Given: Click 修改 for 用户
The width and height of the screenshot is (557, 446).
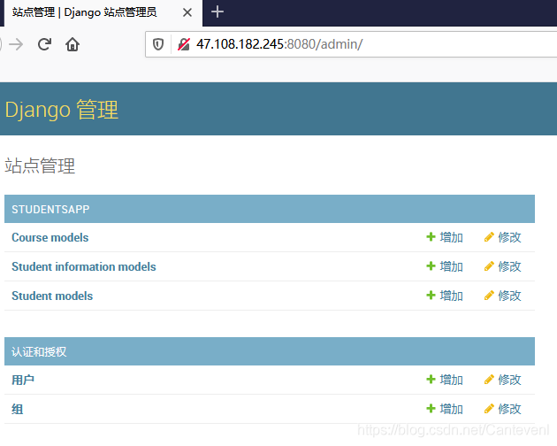Looking at the screenshot, I should coord(503,380).
